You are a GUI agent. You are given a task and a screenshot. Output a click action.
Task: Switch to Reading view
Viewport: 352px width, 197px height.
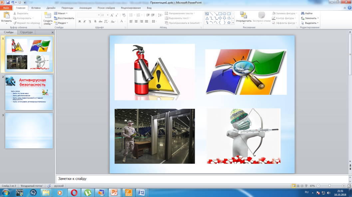[302, 186]
